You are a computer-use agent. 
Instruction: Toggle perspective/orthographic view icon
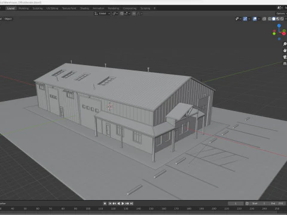[285, 63]
